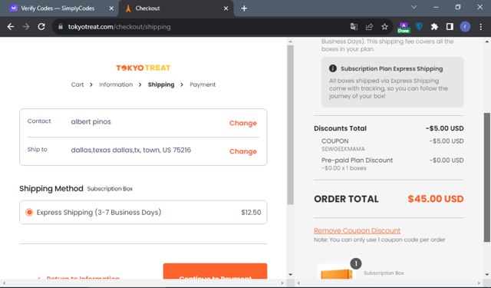This screenshot has height=288, width=491.
Task: Go back using browser back arrow
Action: (x=11, y=27)
